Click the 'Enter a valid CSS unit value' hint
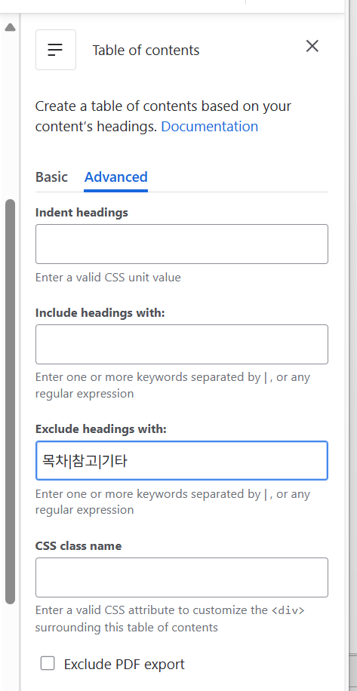Image resolution: width=357 pixels, height=691 pixels. (x=108, y=278)
